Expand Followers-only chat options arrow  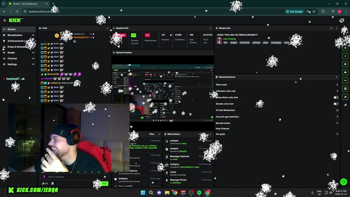(x=337, y=91)
